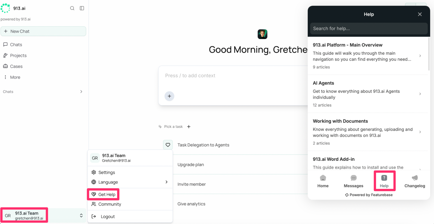The image size is (434, 224).
Task: Open the 913.ai Word Add-in guide
Action: pos(368,161)
